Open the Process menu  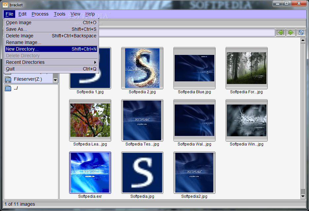click(x=40, y=14)
